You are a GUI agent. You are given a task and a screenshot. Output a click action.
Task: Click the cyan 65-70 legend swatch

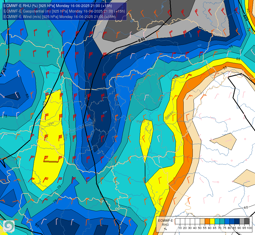pyautogui.click(x=217, y=221)
